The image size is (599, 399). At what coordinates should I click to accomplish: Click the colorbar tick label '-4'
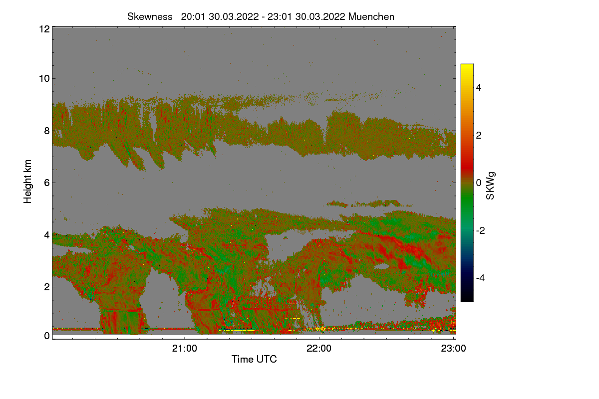tap(480, 278)
